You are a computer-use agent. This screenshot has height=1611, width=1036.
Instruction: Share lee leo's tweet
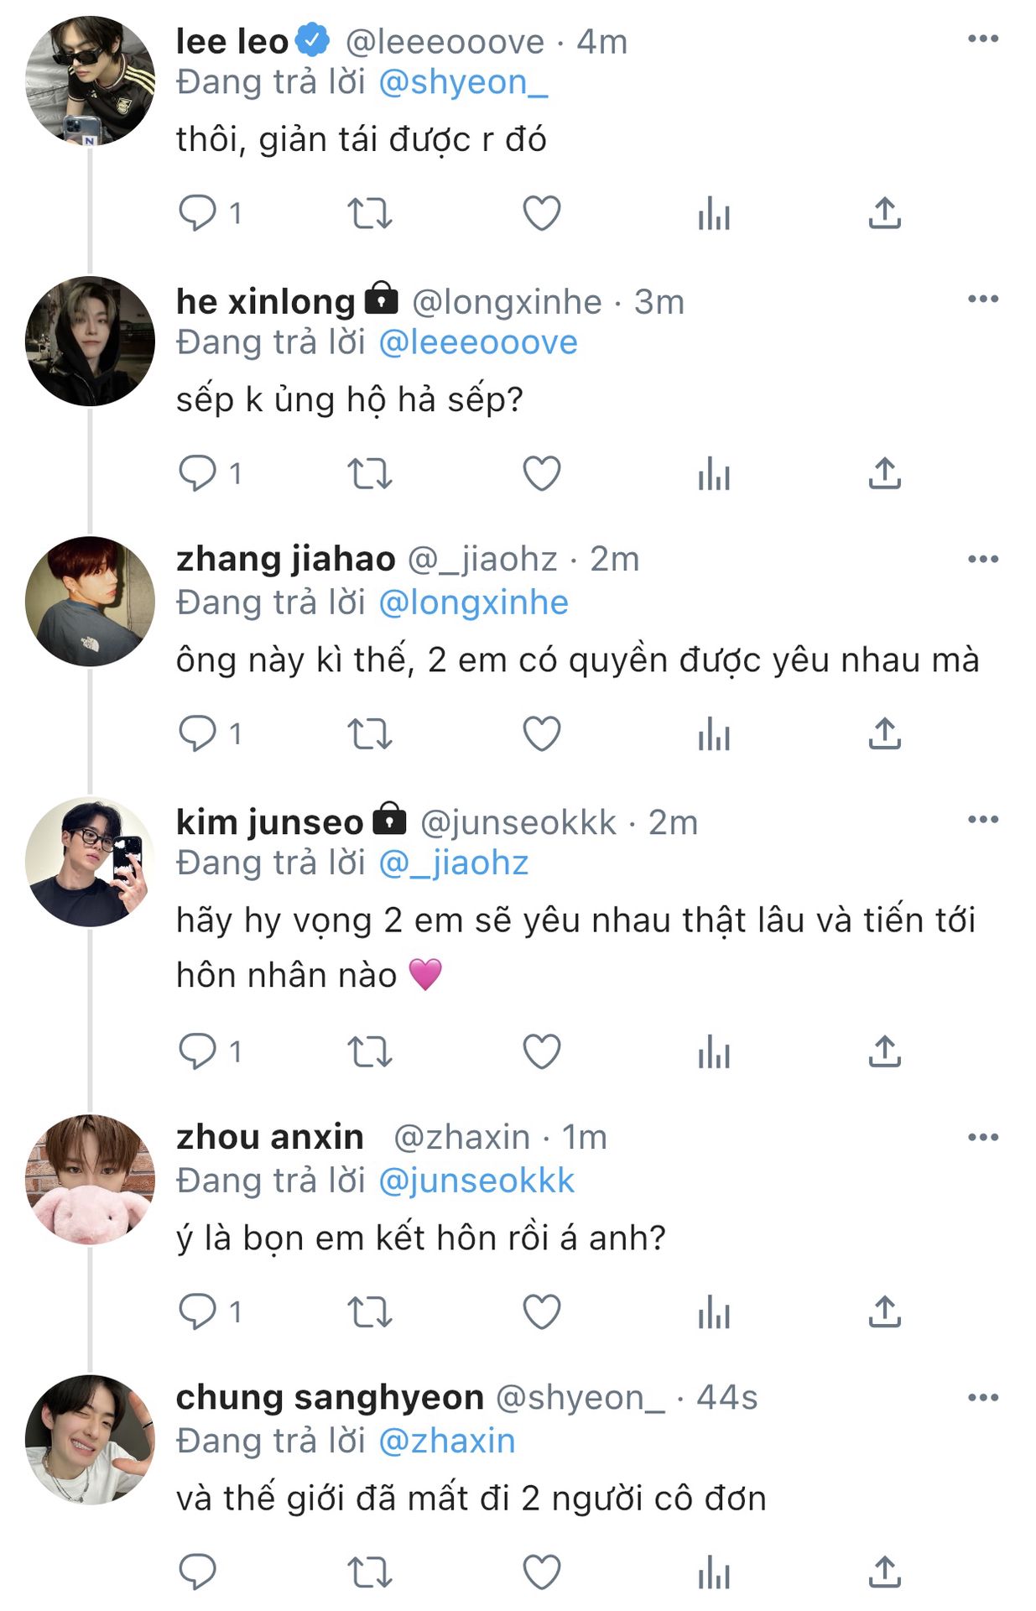884,213
